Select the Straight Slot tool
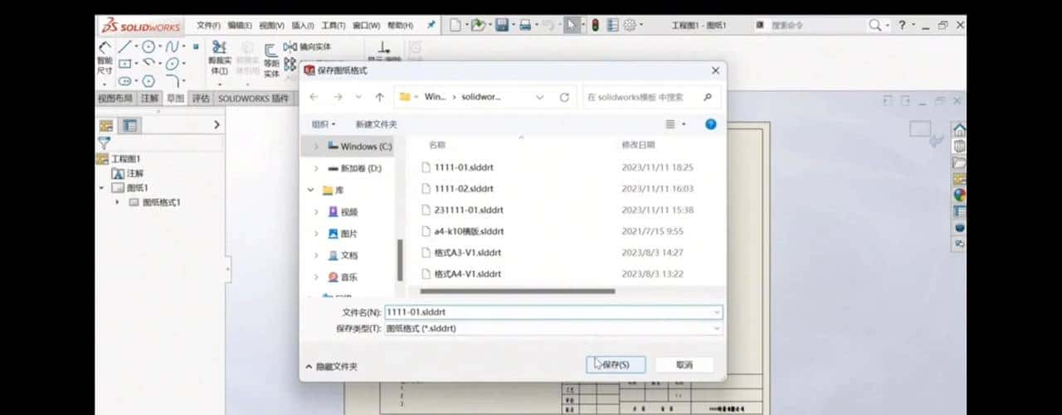The width and height of the screenshot is (1062, 415). 124,81
